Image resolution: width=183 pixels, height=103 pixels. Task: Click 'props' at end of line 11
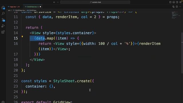tap(112, 17)
